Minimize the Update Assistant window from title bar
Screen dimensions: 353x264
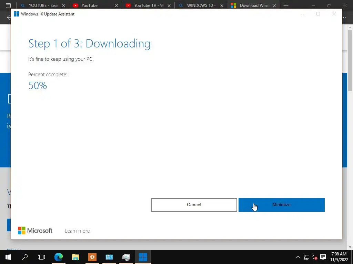(x=303, y=14)
